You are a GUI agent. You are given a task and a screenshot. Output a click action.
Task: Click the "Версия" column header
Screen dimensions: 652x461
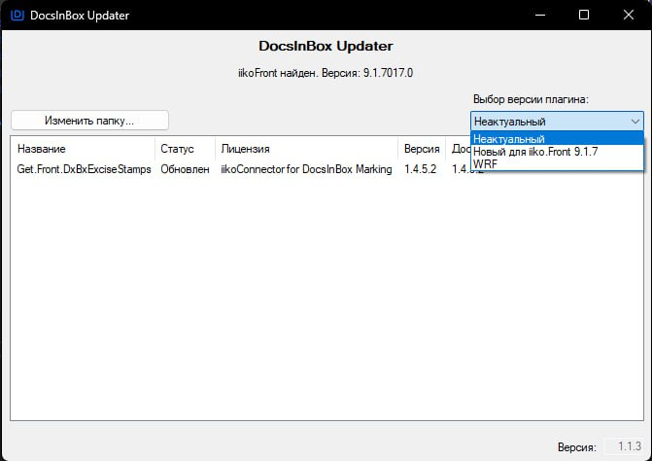[422, 149]
